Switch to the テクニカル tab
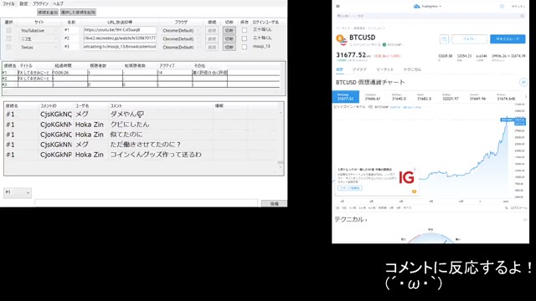Screen dimensions: 536x301 [412, 69]
